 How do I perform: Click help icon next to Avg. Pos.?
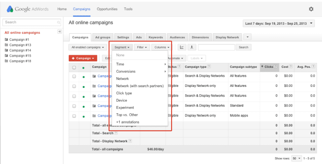[x=313, y=66]
